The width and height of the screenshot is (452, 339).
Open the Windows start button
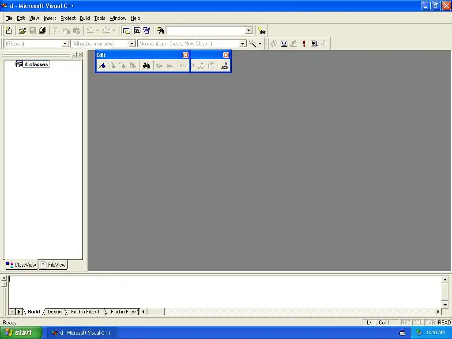pos(21,333)
